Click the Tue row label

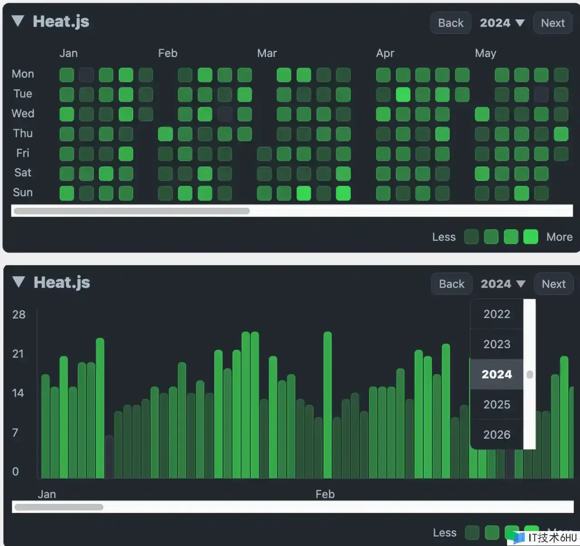23,94
